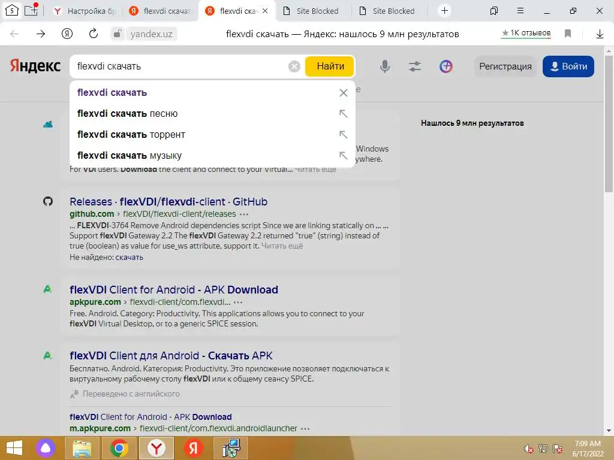This screenshot has height=460, width=614.
Task: Switch to the first flexvdi скачать tab
Action: point(161,11)
